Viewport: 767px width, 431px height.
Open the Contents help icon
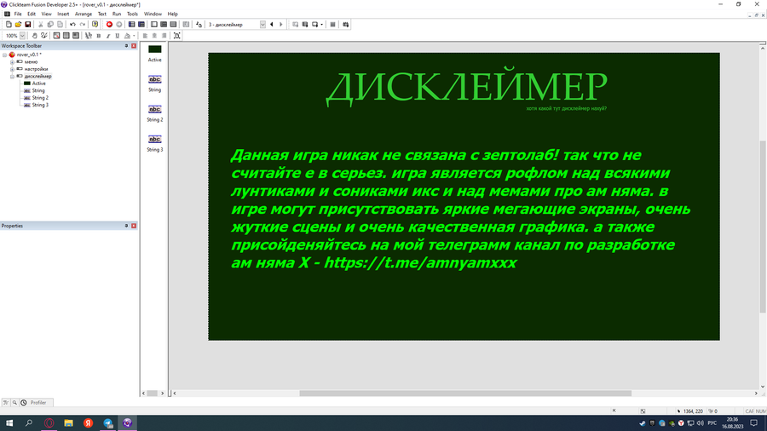[95, 25]
